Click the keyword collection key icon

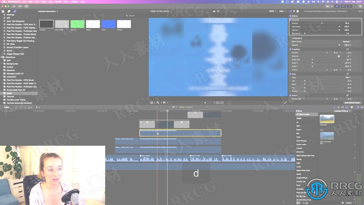(20, 6)
